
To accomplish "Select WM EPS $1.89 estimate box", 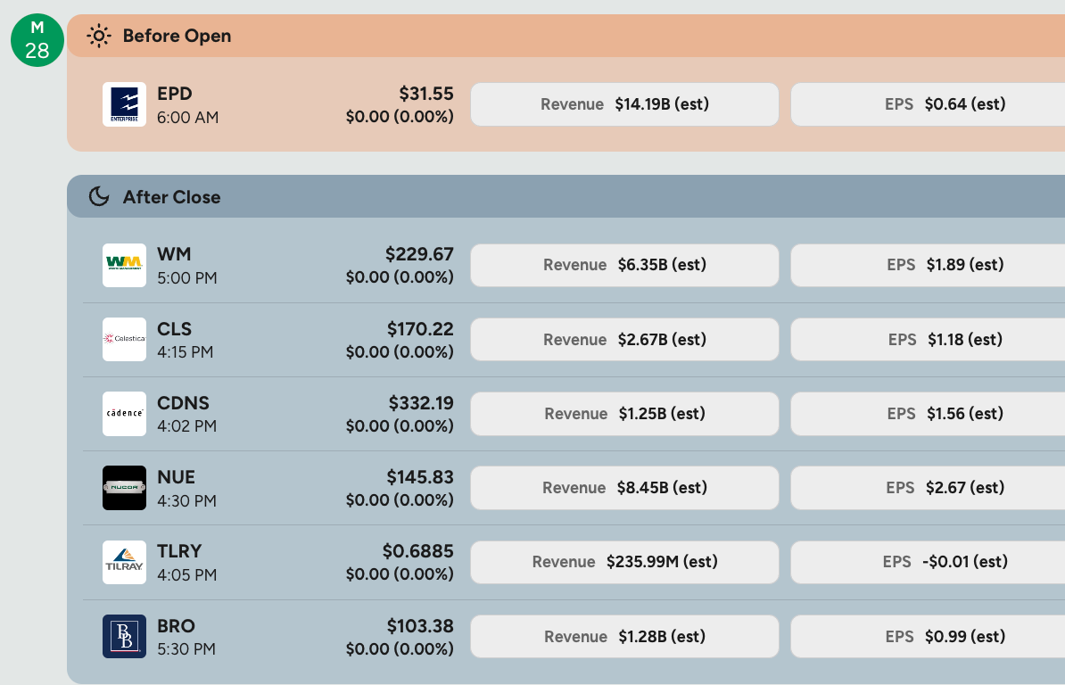I will pyautogui.click(x=928, y=265).
